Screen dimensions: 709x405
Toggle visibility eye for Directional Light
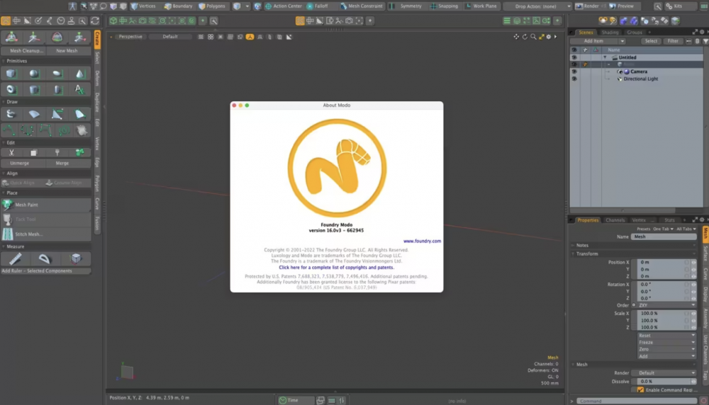tap(574, 79)
